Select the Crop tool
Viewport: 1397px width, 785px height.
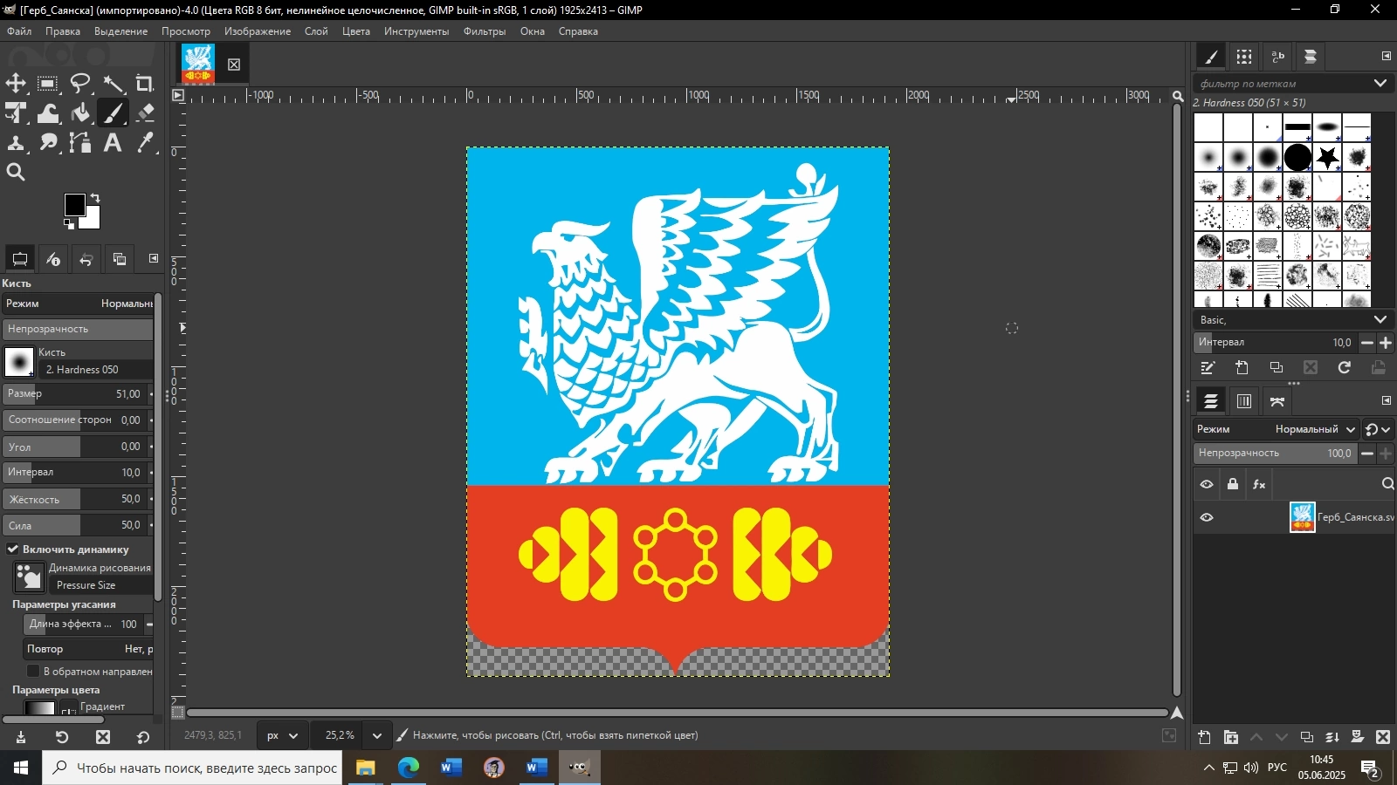(x=145, y=84)
